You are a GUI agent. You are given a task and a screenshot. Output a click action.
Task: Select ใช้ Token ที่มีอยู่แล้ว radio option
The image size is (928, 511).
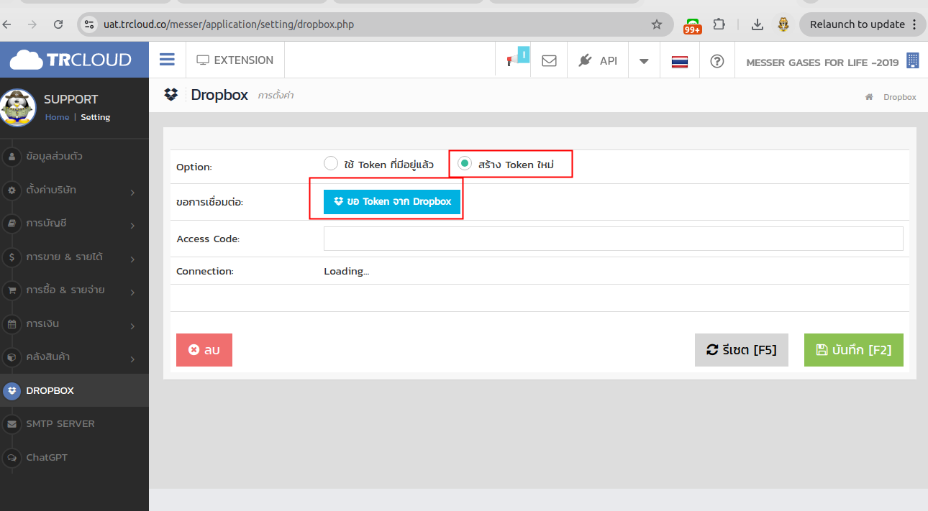(331, 163)
